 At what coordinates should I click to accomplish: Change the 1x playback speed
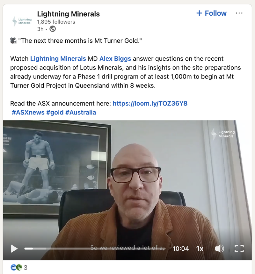pos(200,248)
